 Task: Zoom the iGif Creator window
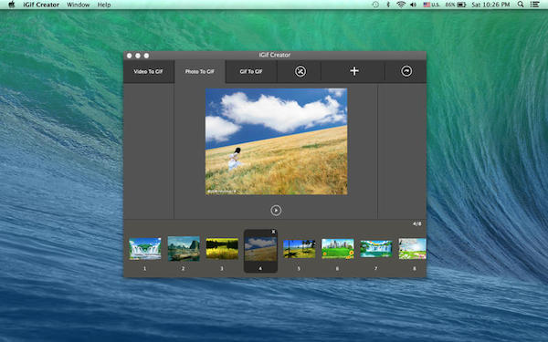click(x=146, y=56)
